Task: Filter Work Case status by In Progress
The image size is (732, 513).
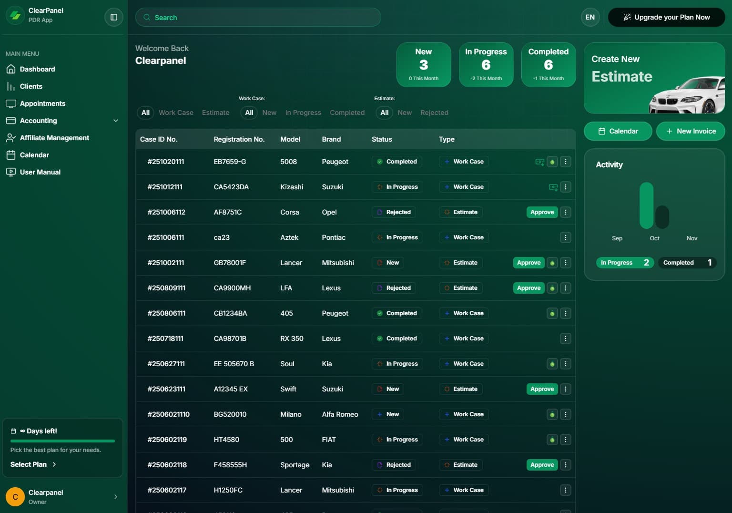Action: 303,113
